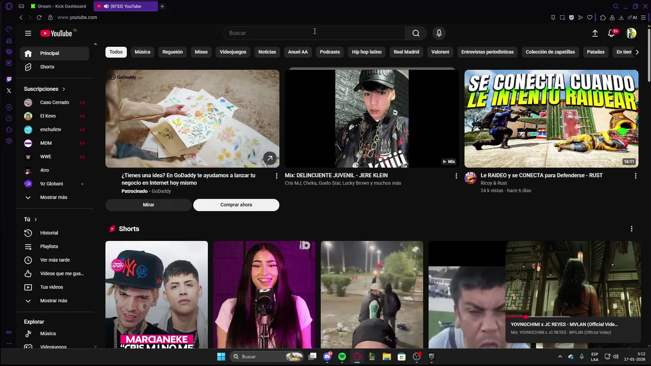Image resolution: width=651 pixels, height=366 pixels.
Task: Open the Jere Klein mix thumbnail
Action: 372,118
